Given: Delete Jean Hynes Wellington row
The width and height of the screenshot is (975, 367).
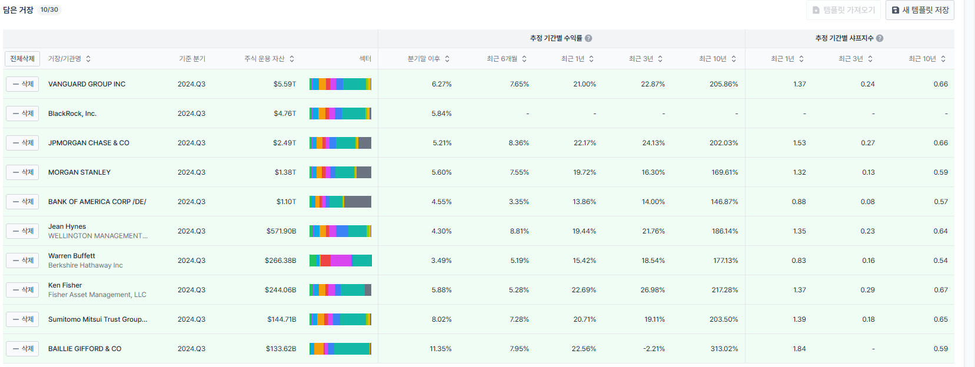Looking at the screenshot, I should click(22, 231).
